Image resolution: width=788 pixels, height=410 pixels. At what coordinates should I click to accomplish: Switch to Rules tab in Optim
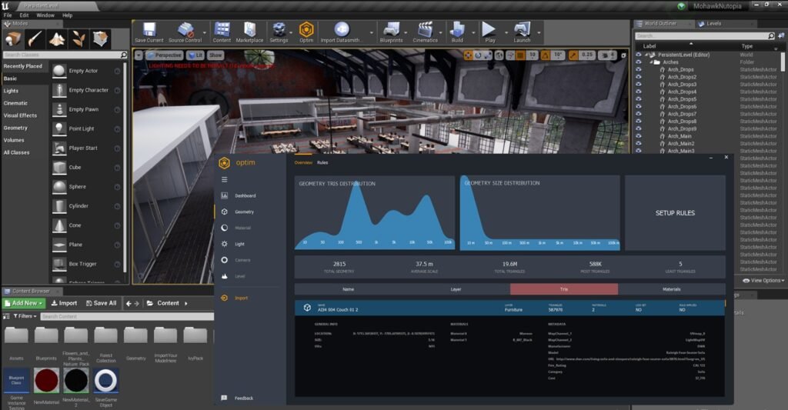point(322,162)
